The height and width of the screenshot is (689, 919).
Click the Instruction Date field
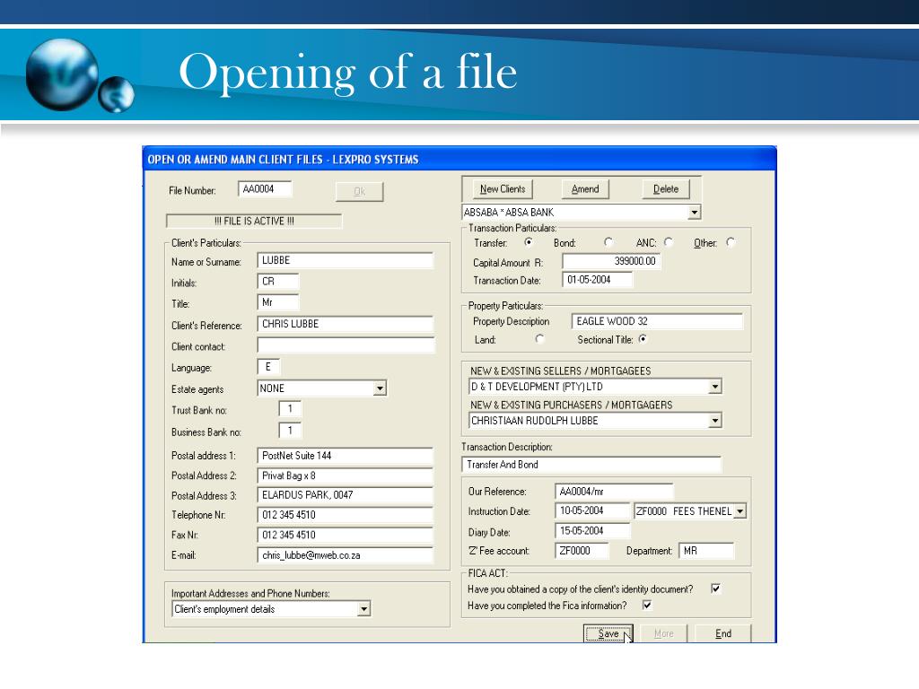coord(592,510)
